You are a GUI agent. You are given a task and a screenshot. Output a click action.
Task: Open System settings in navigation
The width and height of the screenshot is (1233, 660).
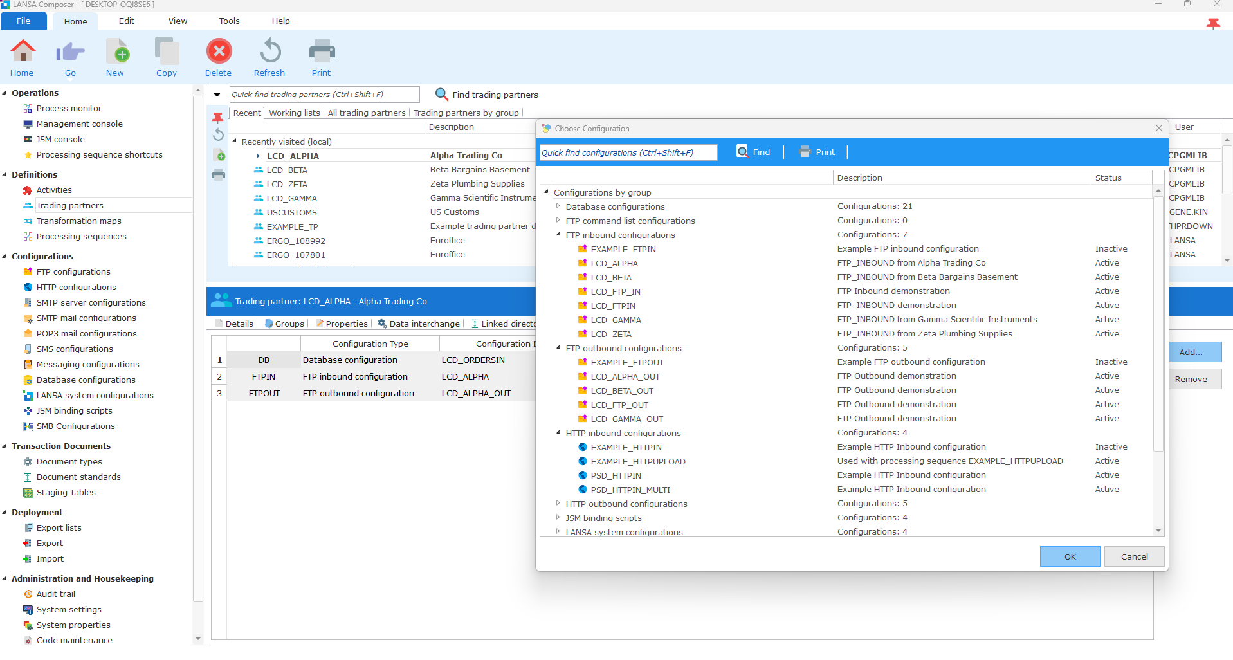point(69,610)
